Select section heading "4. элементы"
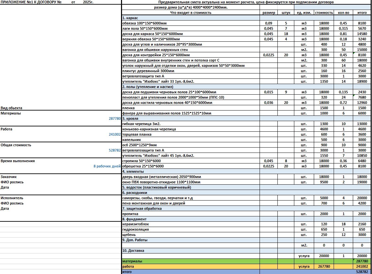The image size is (372, 274). [x=191, y=171]
